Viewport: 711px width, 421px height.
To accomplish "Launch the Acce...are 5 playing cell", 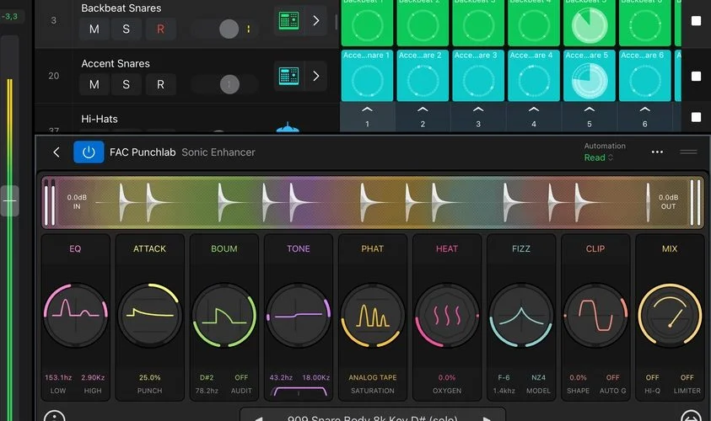I will coord(589,76).
